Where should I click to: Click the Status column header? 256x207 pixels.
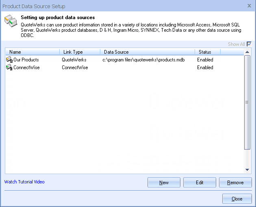[207, 52]
